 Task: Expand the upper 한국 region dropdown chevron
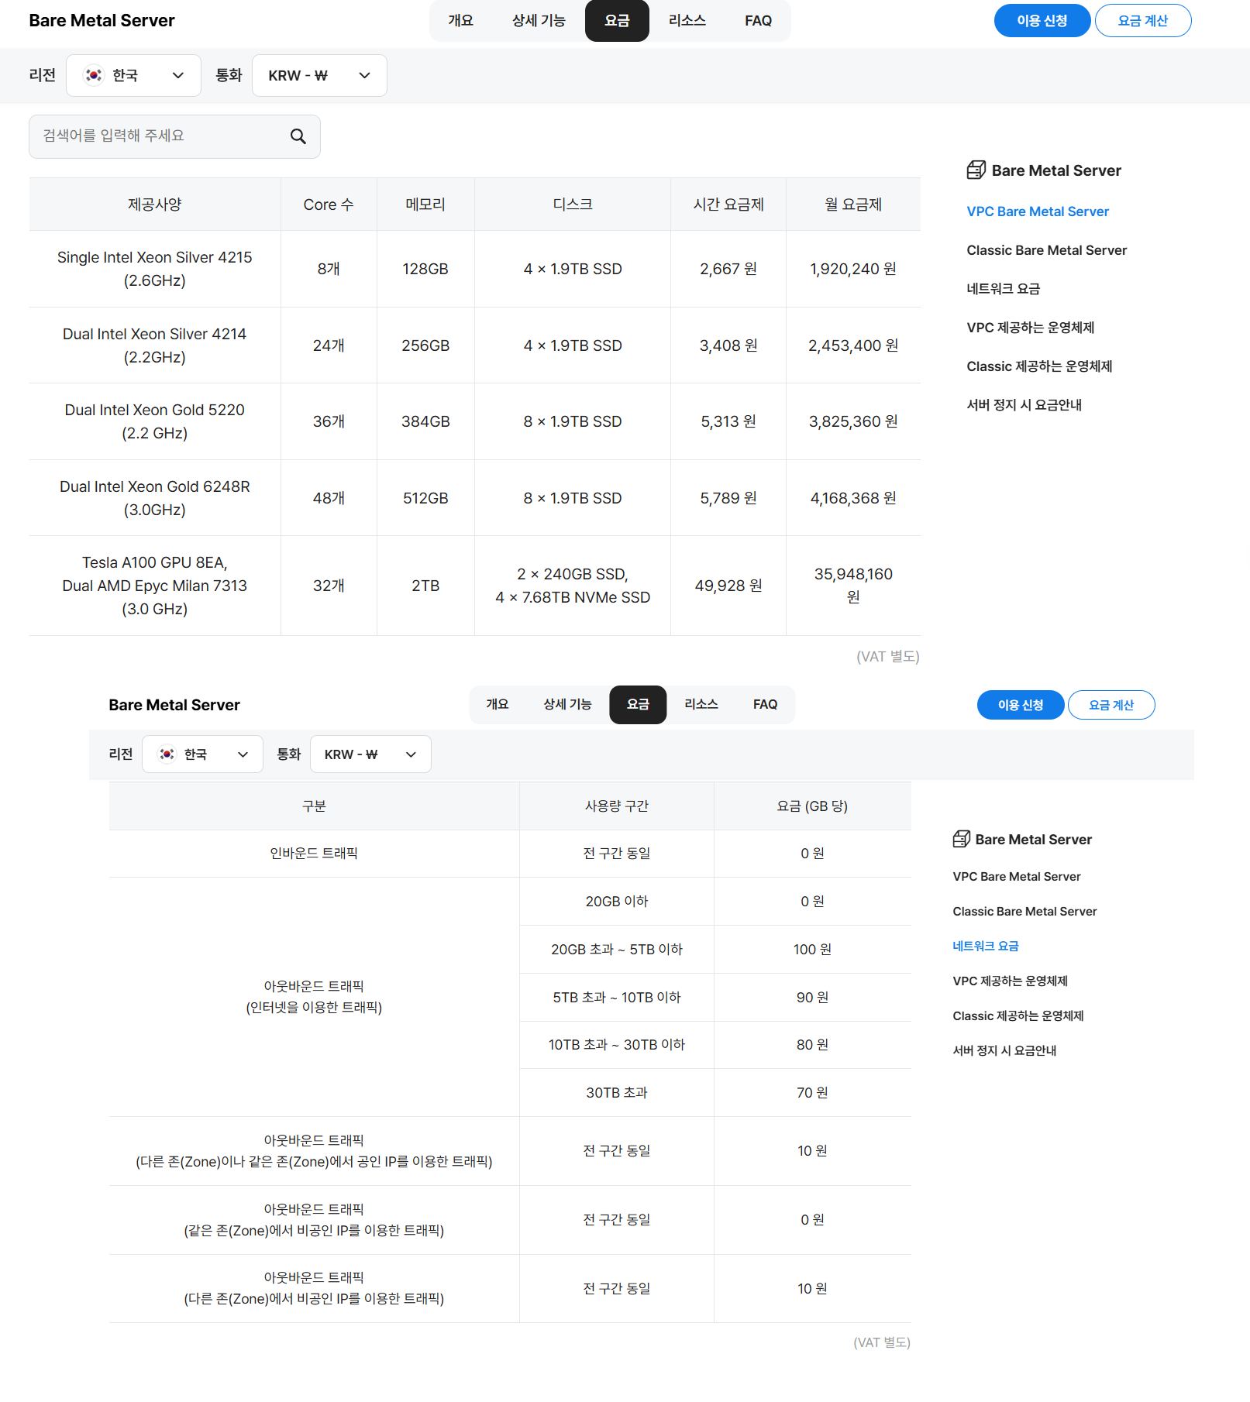[x=178, y=75]
